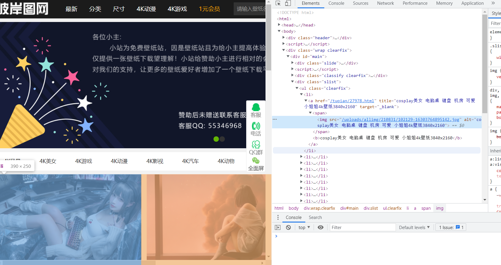Select the gray carousel indicator dot
The width and height of the screenshot is (501, 265).
pos(222,139)
